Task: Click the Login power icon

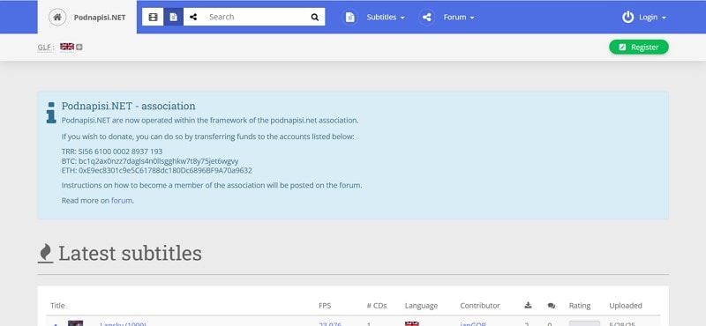Action: (627, 17)
